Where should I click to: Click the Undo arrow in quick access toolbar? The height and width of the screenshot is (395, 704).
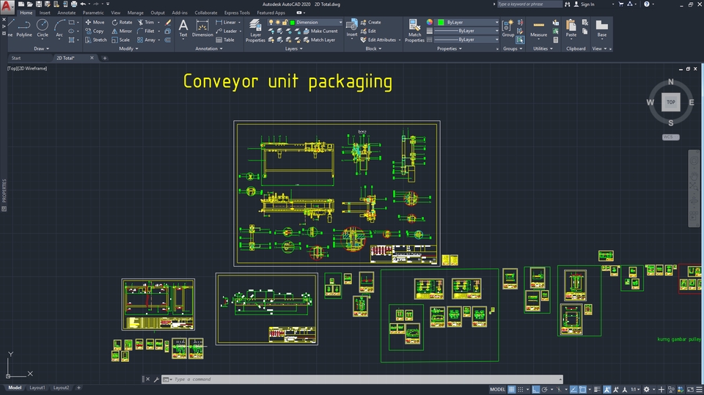click(x=83, y=4)
